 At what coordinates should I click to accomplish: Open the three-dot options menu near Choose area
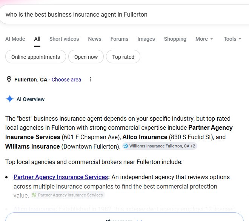coord(91,79)
